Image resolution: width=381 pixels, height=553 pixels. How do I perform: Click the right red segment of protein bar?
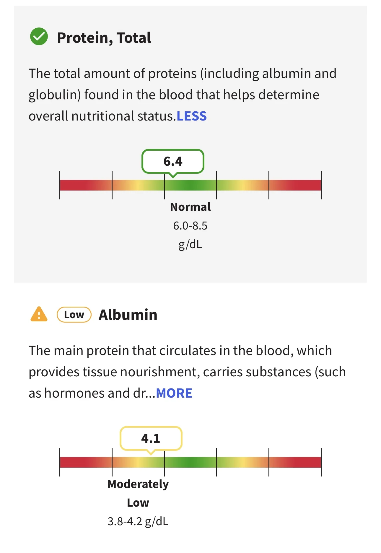295,185
